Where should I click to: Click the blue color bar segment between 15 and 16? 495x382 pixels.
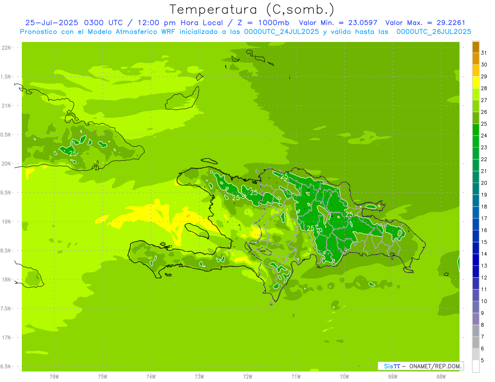(476, 236)
